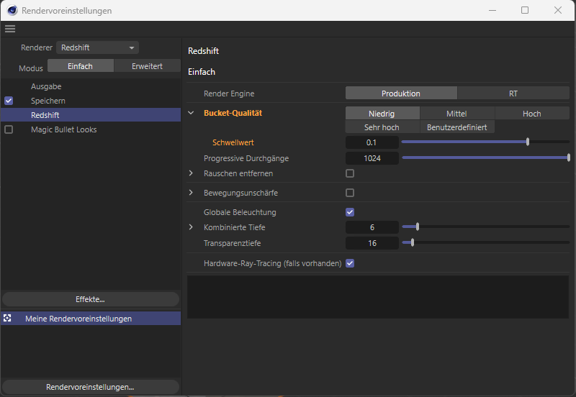Enable the Rauschen entfernen checkbox
This screenshot has height=397, width=576.
350,173
